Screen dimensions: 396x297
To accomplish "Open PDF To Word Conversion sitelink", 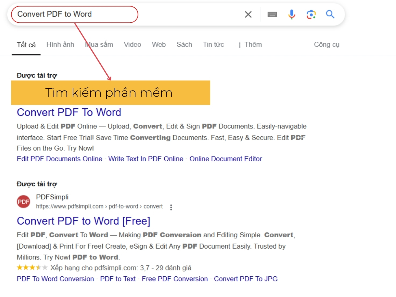I will (55, 279).
